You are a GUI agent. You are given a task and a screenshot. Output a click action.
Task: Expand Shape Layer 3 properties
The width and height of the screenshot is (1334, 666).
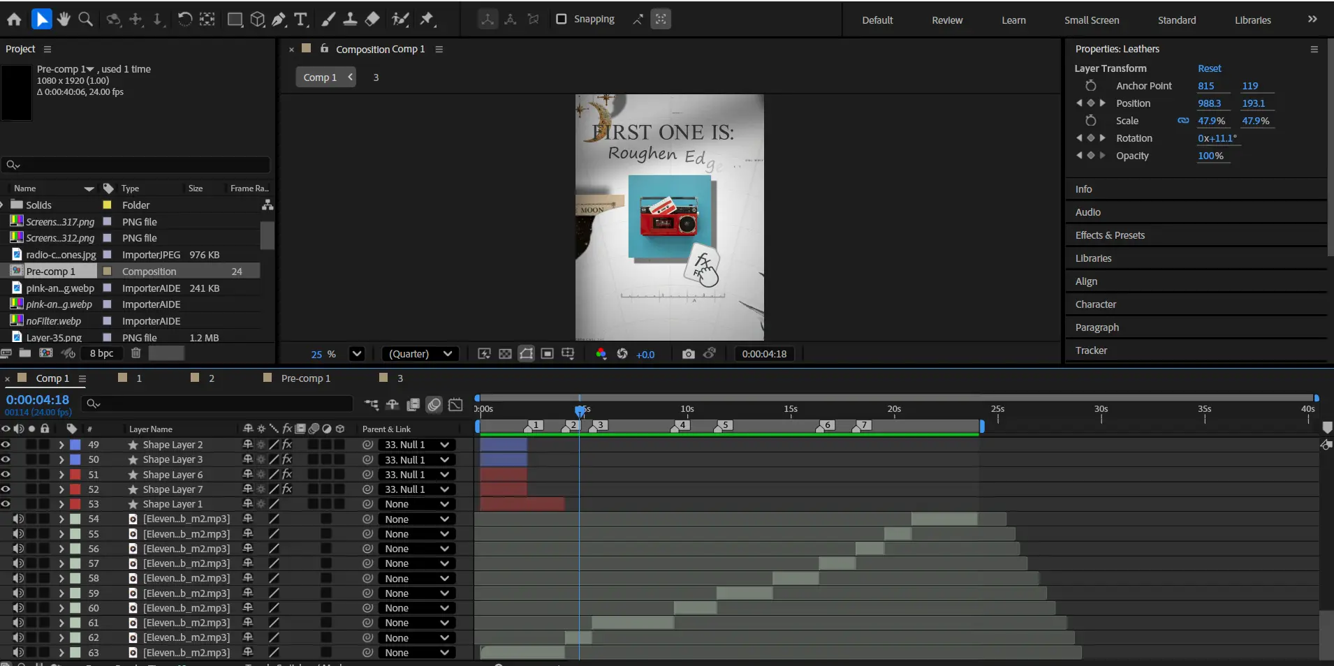tap(61, 459)
